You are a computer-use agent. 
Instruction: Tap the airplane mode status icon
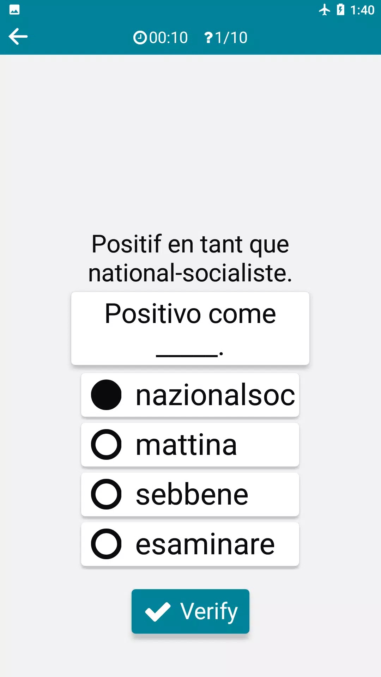tap(324, 10)
